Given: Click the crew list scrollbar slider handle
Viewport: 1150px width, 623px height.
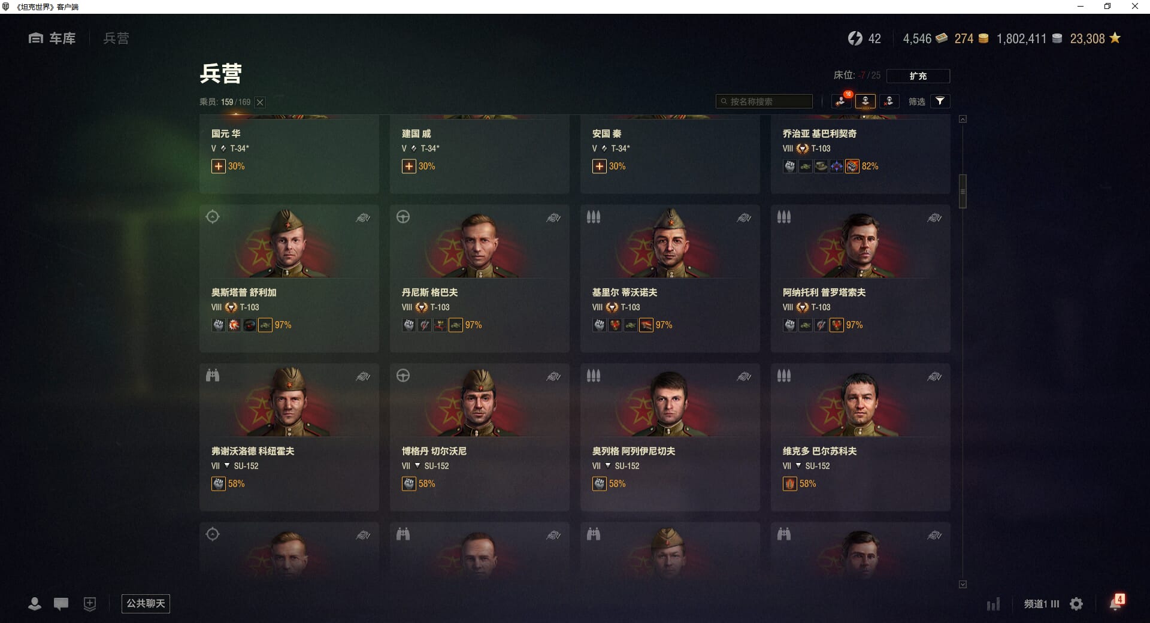Looking at the screenshot, I should 963,191.
